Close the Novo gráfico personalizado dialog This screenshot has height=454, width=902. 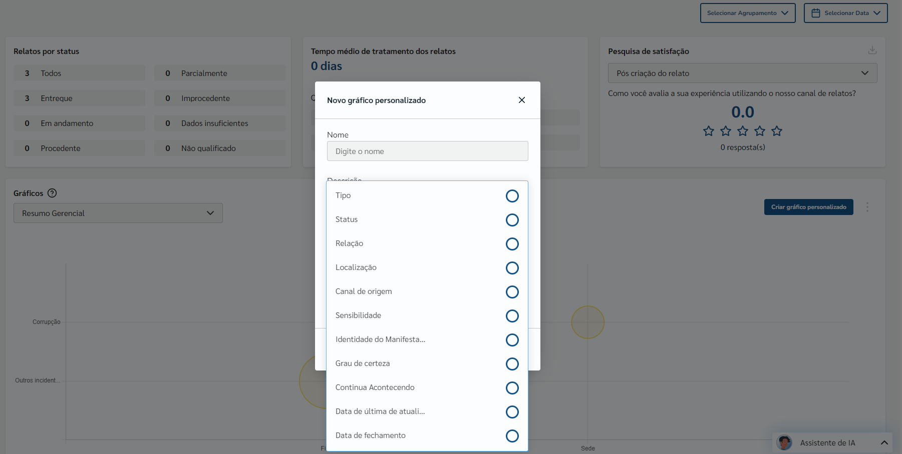coord(521,100)
